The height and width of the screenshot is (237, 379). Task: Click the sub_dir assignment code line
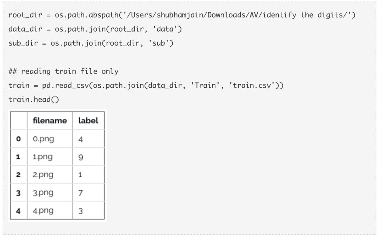click(91, 43)
